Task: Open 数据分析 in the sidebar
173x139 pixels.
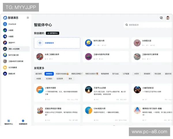Action: (16, 74)
